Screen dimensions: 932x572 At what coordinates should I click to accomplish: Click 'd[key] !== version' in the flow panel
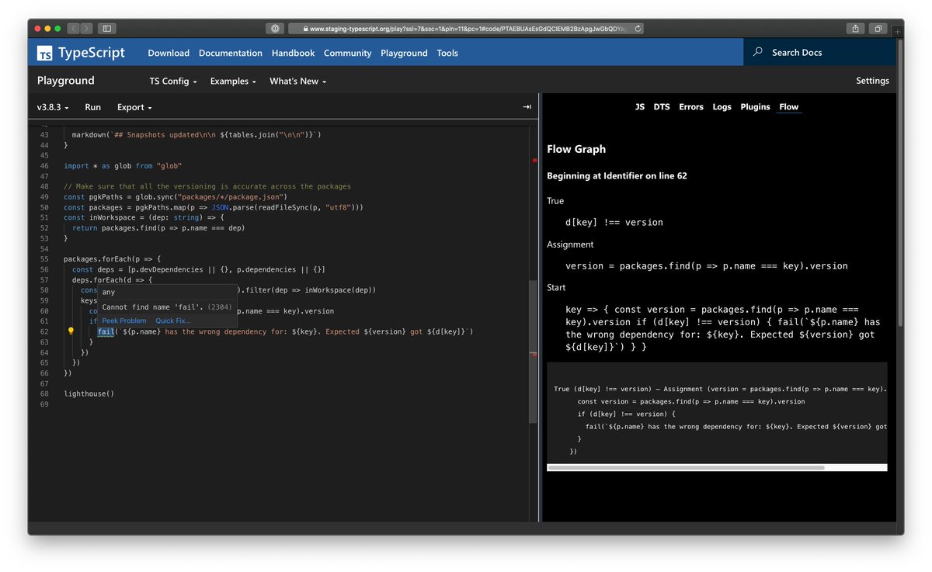pyautogui.click(x=614, y=223)
